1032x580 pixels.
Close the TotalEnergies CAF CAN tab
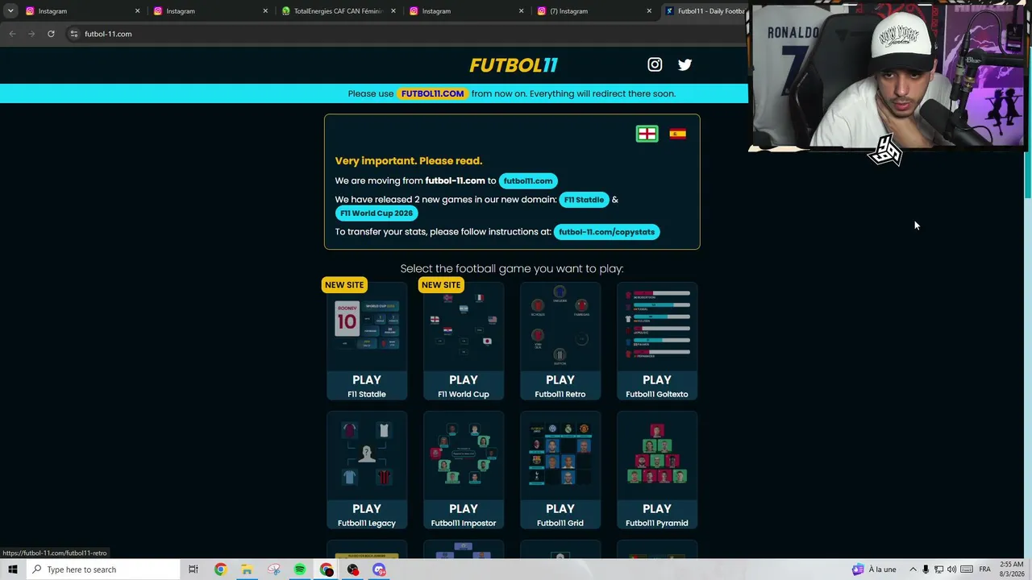(x=393, y=11)
